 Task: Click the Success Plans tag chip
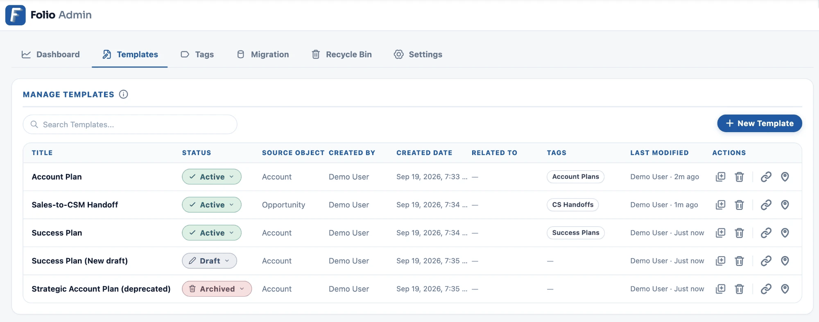pyautogui.click(x=575, y=233)
